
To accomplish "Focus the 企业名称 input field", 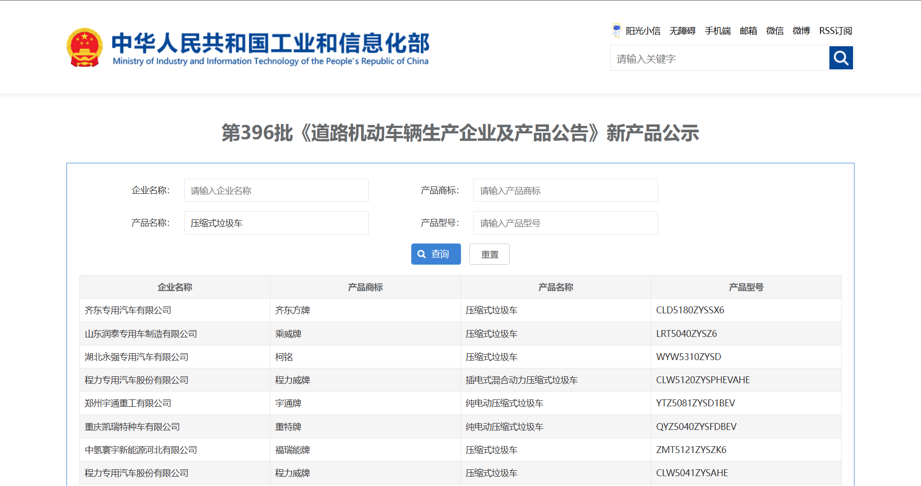I will pos(276,190).
